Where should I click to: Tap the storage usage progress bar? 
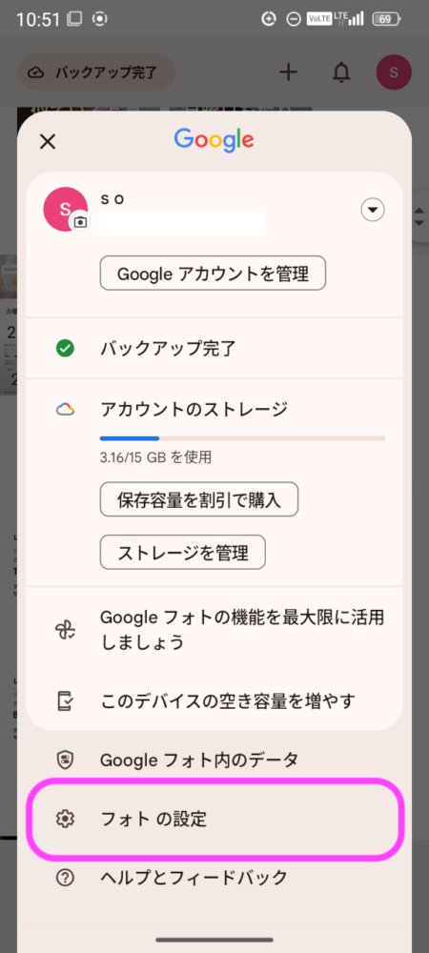[x=242, y=437]
